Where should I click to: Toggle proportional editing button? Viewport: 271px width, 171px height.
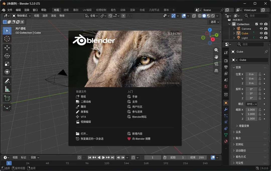[123, 16]
